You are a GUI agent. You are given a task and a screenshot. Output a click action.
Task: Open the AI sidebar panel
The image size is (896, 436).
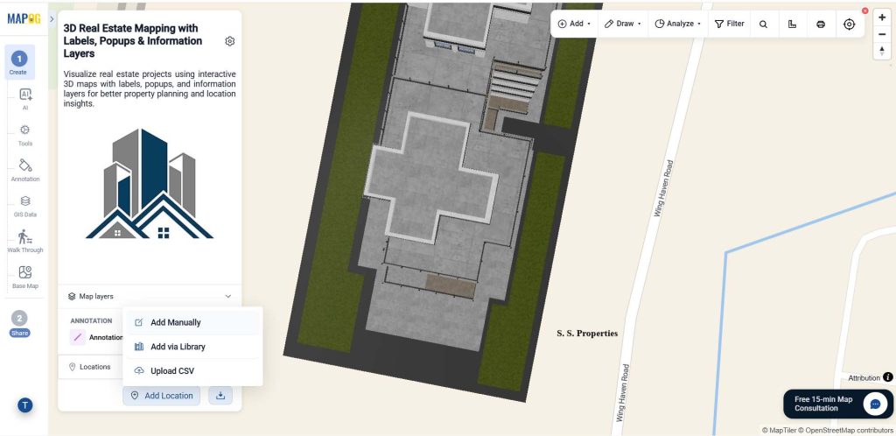(25, 98)
